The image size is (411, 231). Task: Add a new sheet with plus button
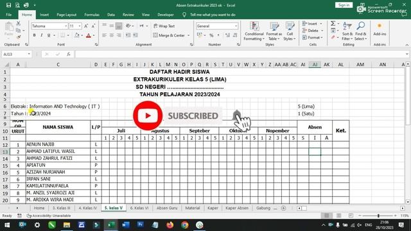tap(283, 208)
